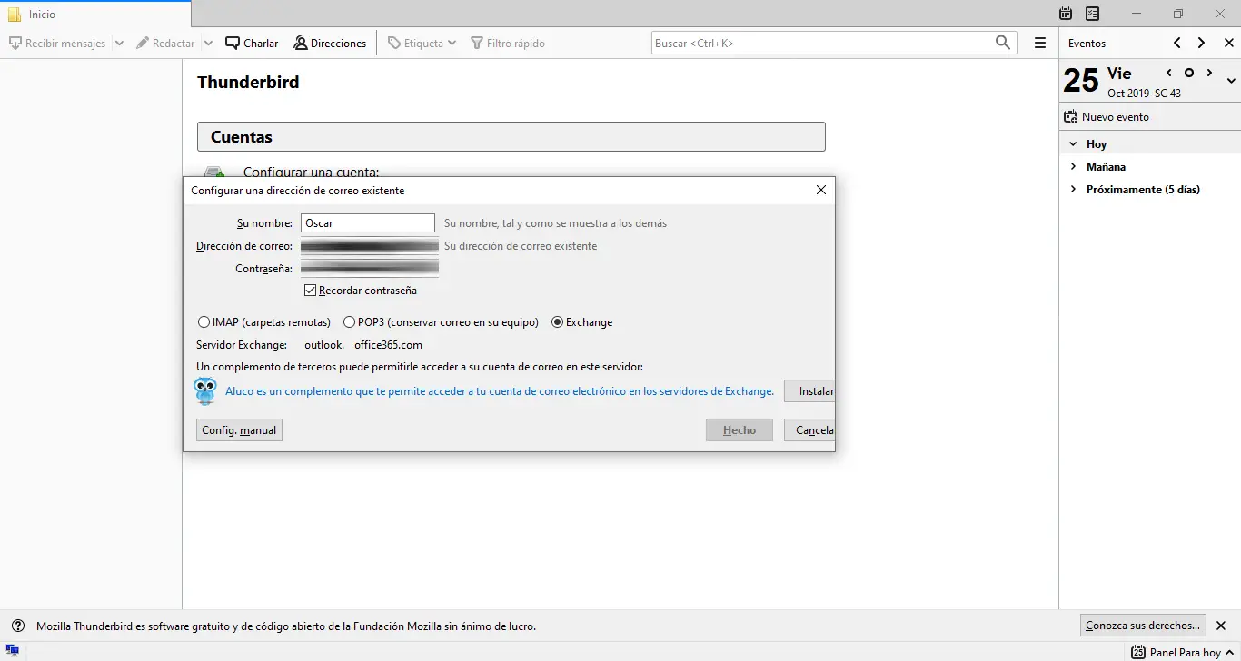
Task: Click the Hecho button
Action: (x=740, y=430)
